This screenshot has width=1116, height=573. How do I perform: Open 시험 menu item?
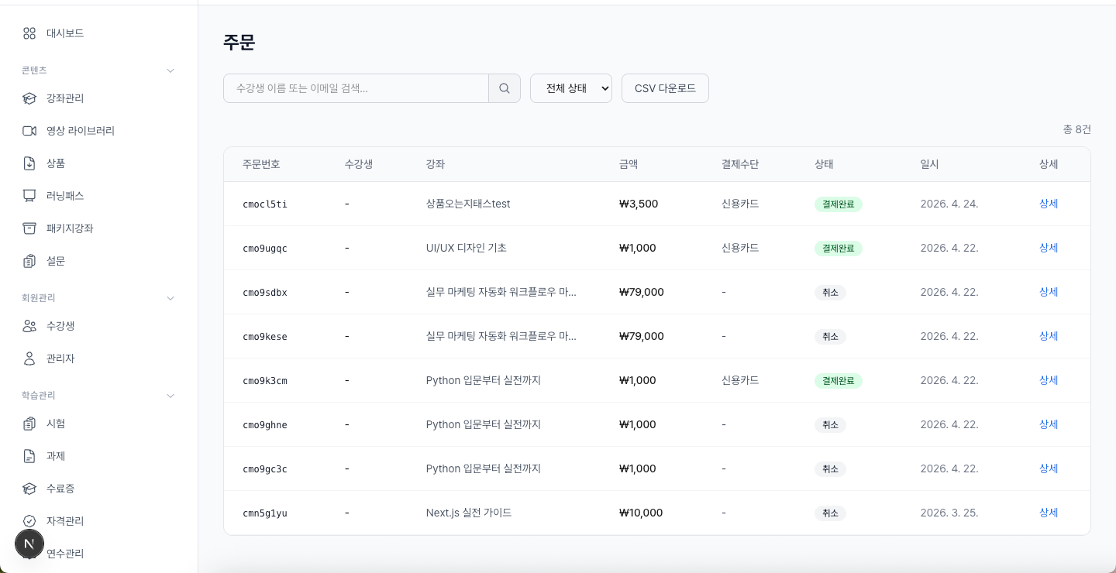tap(99, 424)
